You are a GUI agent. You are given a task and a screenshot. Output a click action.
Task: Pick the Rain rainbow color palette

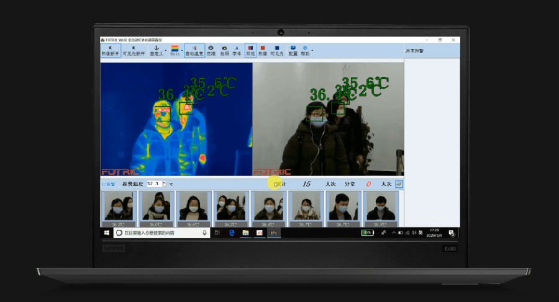tap(175, 51)
